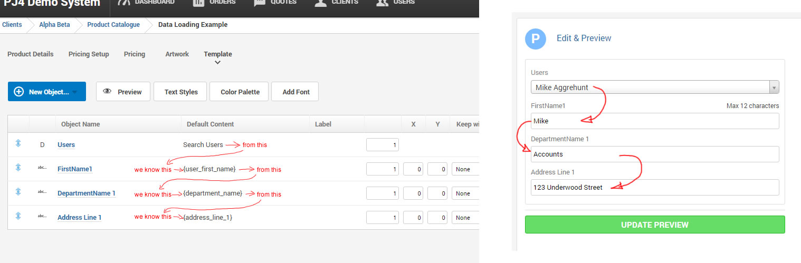Image resolution: width=801 pixels, height=263 pixels.
Task: Click the Edit & Preview heading
Action: (584, 38)
